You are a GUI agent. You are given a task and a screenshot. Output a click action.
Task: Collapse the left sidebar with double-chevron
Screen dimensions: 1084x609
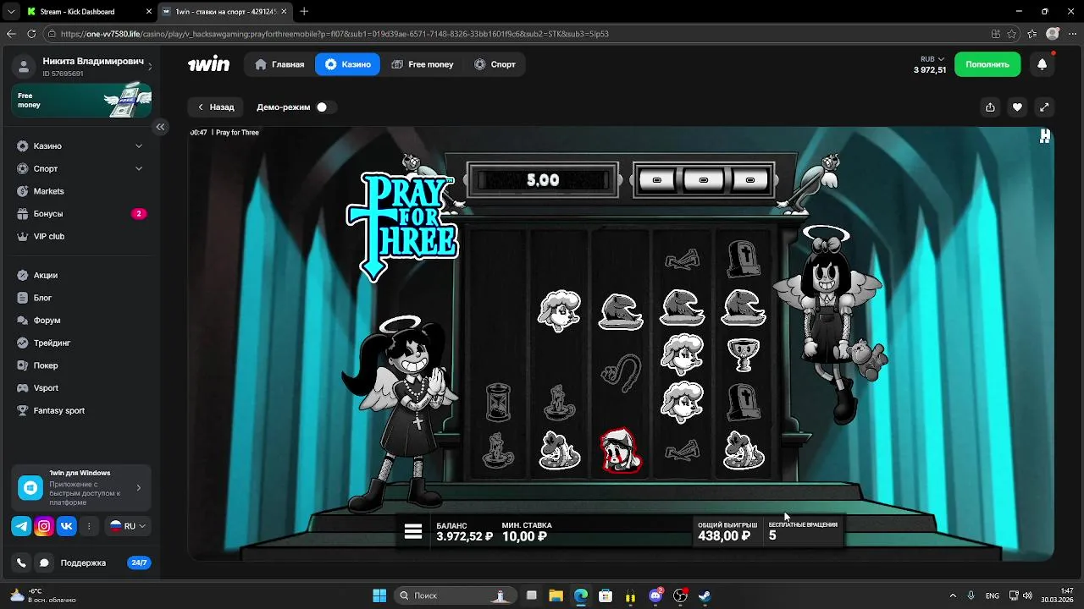(x=160, y=127)
